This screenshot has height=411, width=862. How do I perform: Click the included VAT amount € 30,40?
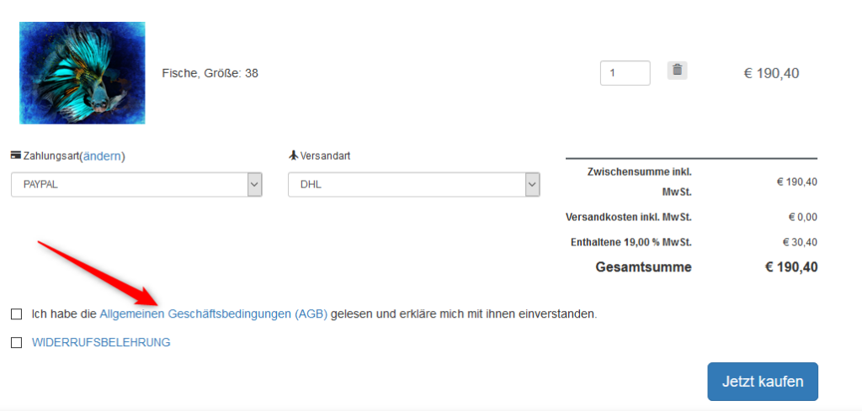coord(800,243)
